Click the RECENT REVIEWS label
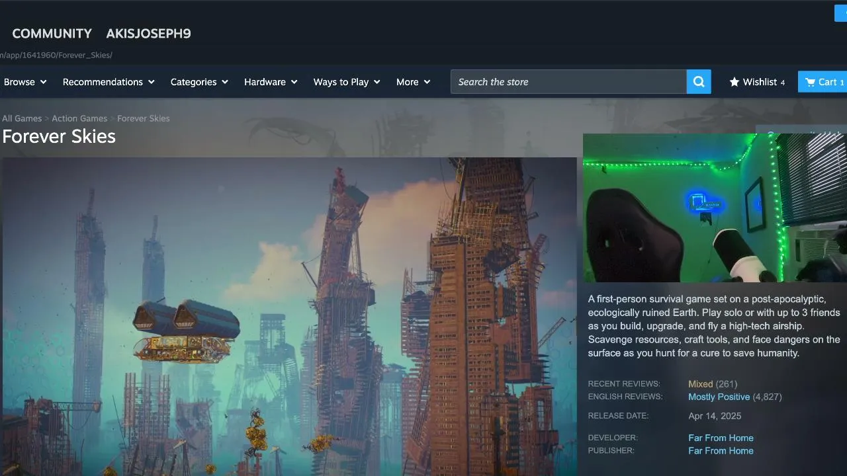Screen dimensions: 847x476 [x=624, y=384]
